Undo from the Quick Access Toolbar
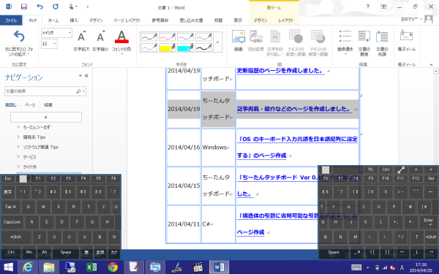This screenshot has height=274, width=439. 40,7
